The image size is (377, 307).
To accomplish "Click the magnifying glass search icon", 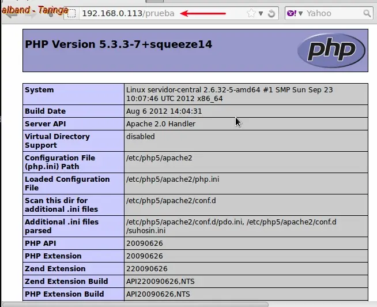I will click(367, 13).
